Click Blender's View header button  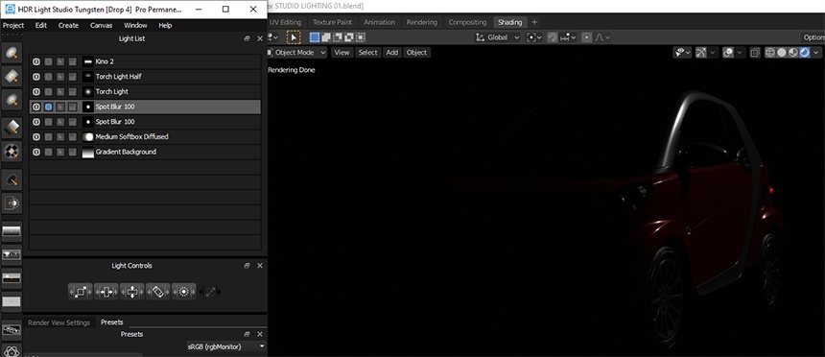click(x=342, y=52)
